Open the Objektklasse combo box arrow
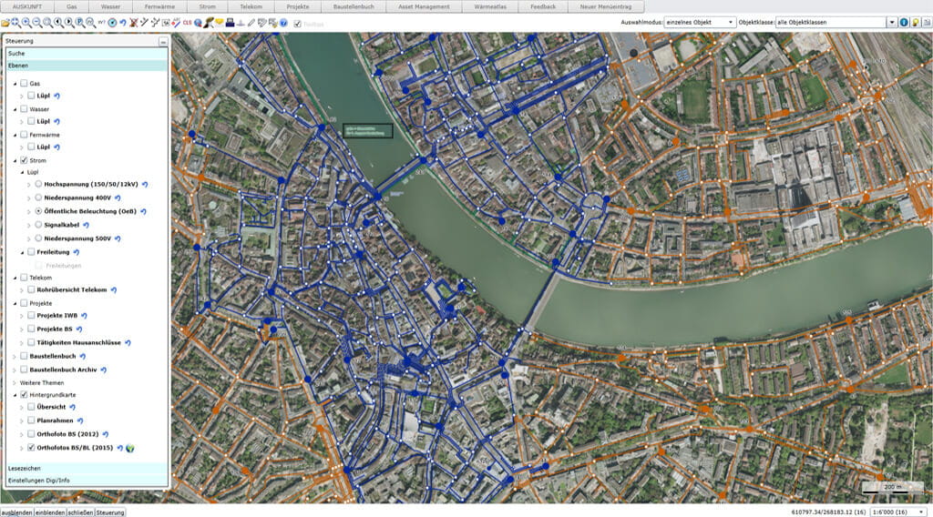933x517 pixels. tap(890, 22)
